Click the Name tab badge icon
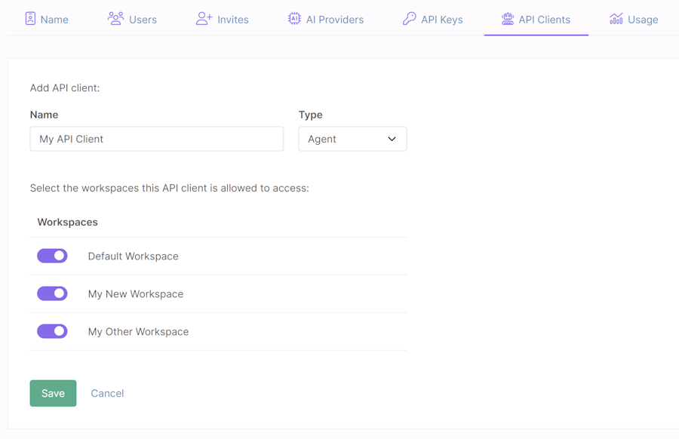679x439 pixels. pos(30,19)
